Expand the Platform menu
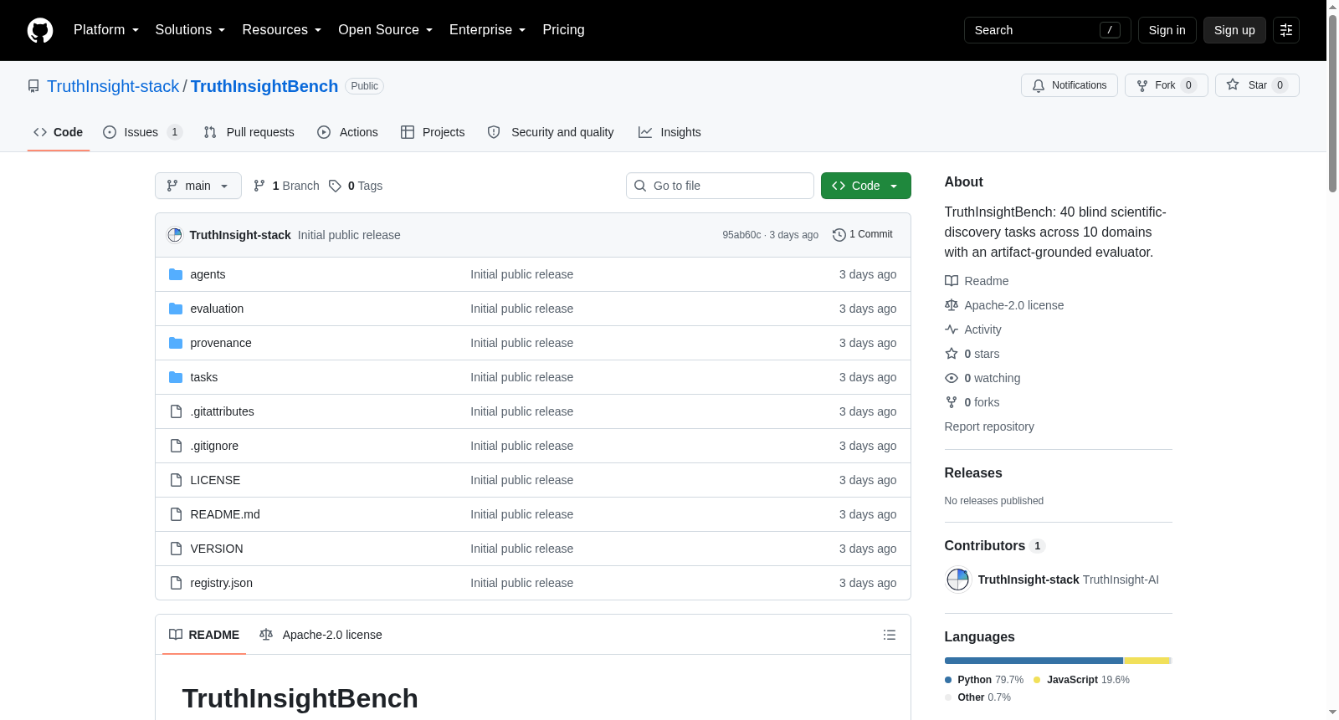The width and height of the screenshot is (1339, 720). click(x=106, y=30)
